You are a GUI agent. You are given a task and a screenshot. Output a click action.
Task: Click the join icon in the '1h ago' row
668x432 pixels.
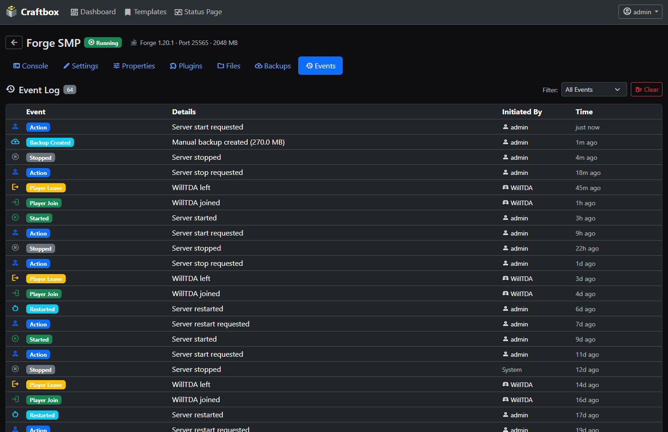(15, 202)
